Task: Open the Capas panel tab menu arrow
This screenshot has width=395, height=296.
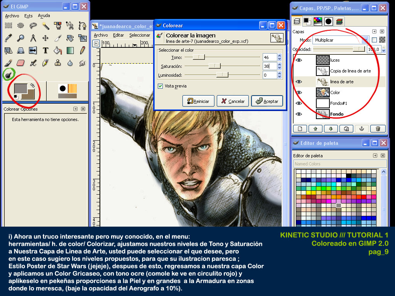Action: click(374, 32)
